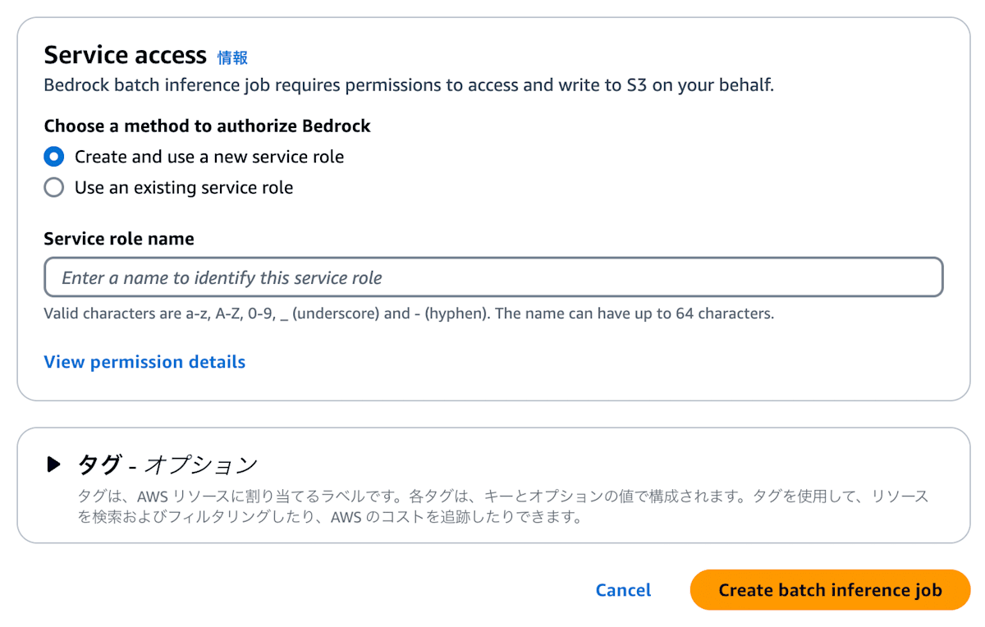Click the Service access section heading

tap(125, 55)
